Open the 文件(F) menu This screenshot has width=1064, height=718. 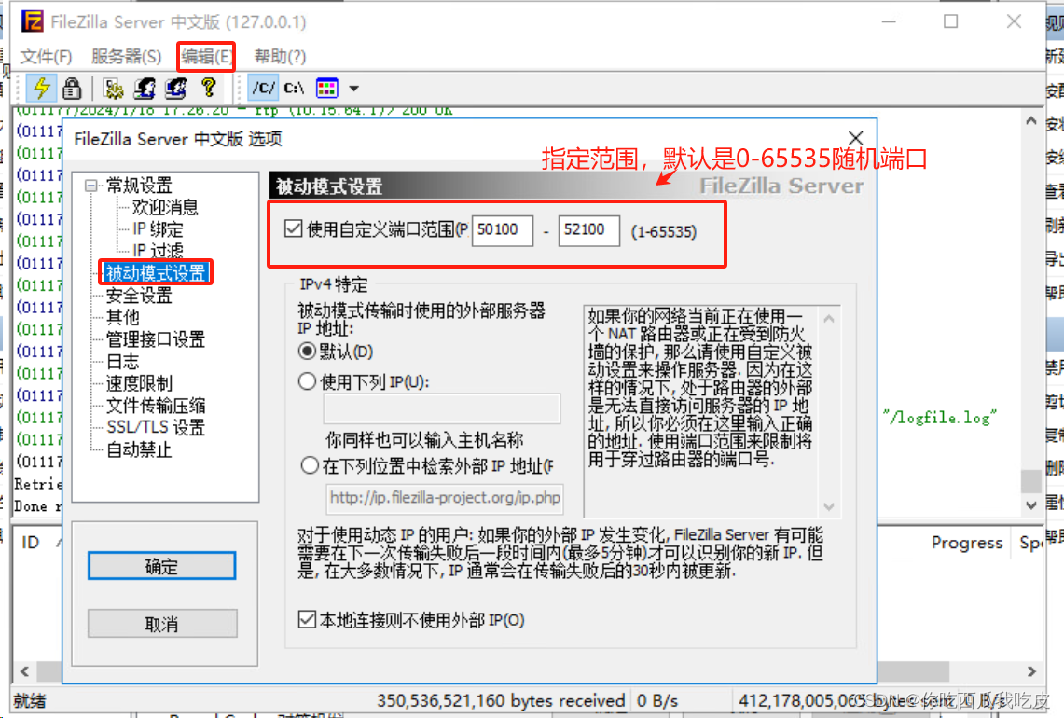46,56
